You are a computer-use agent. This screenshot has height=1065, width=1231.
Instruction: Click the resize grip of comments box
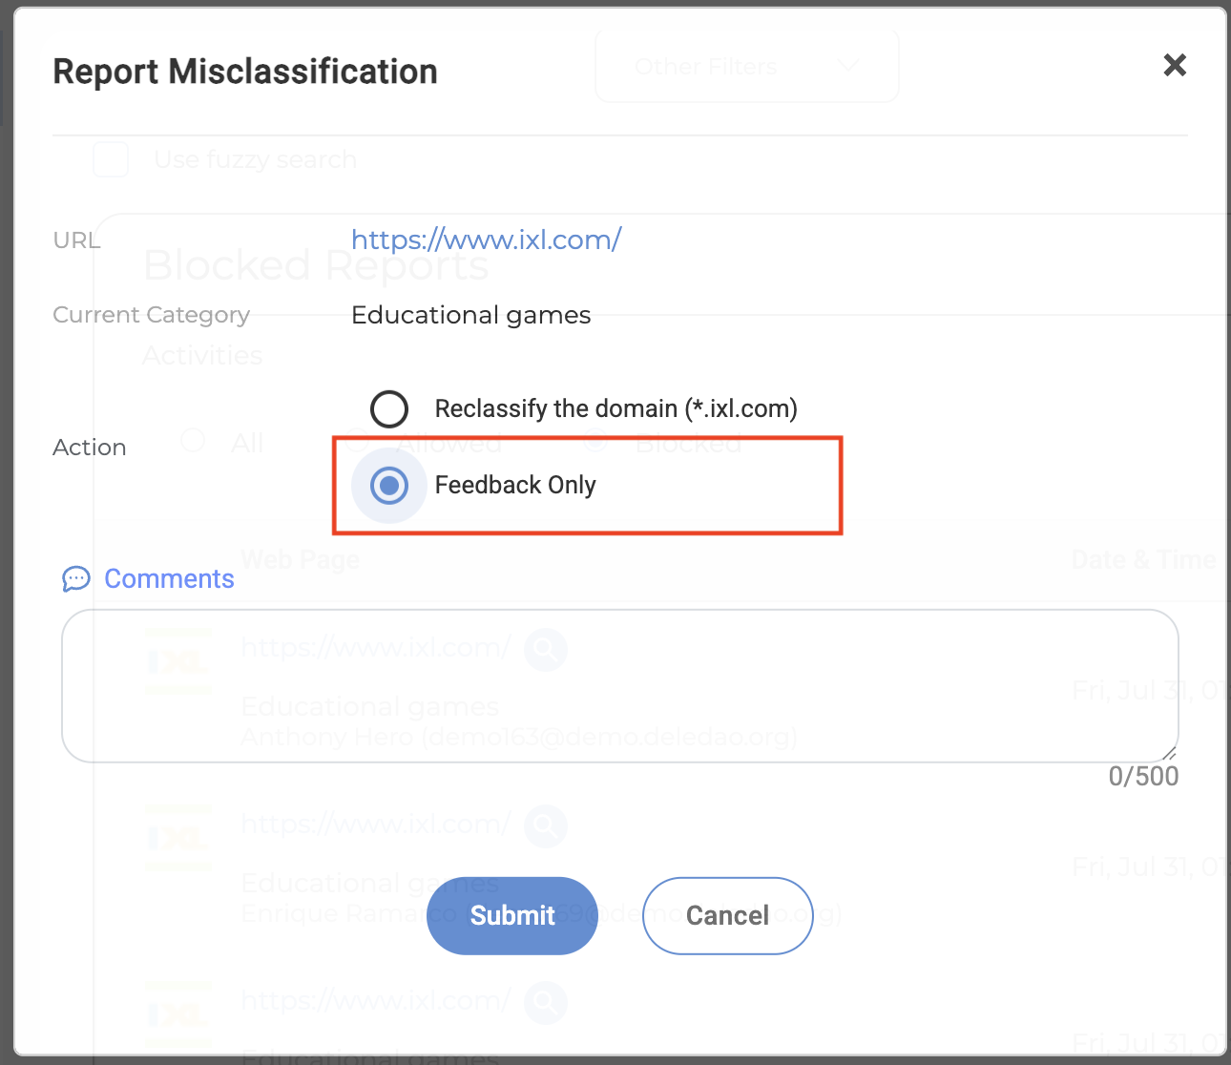[1170, 753]
